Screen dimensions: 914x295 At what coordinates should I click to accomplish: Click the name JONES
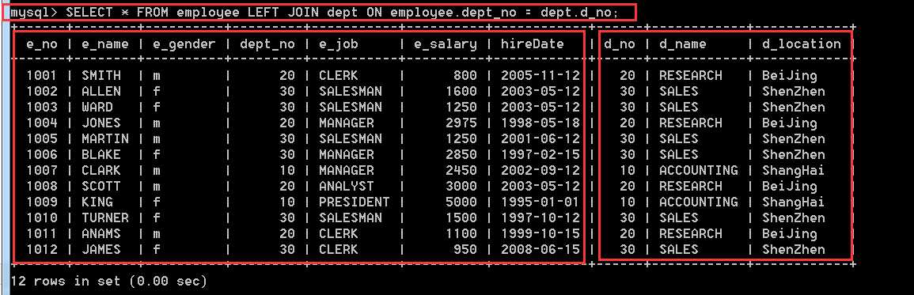point(101,123)
